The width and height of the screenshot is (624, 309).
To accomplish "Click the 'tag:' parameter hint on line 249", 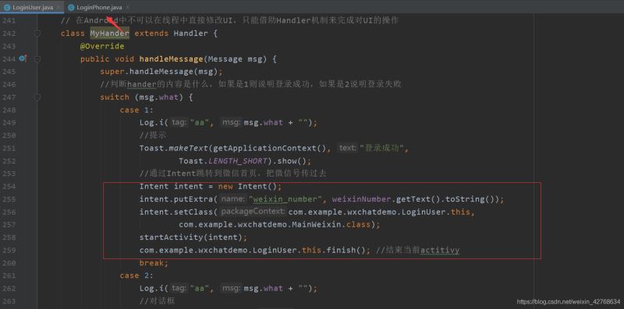I will [179, 123].
